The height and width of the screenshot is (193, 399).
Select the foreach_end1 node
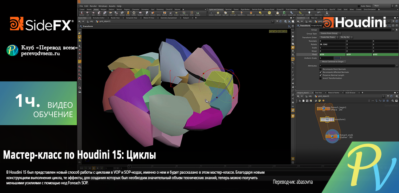click(332, 136)
